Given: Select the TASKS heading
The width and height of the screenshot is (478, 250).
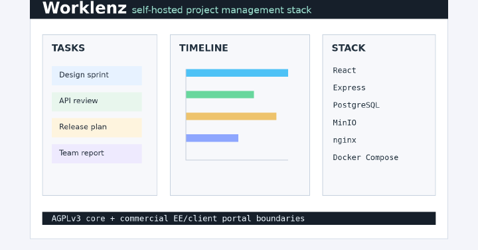Looking at the screenshot, I should click(x=68, y=48).
